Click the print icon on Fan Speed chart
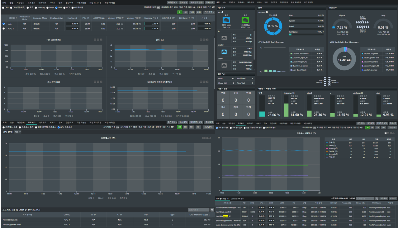Image resolution: width=398 pixels, height=228 pixels. point(102,40)
